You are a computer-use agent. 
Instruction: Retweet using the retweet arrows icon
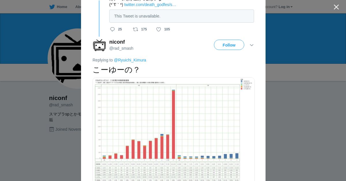[x=135, y=29]
